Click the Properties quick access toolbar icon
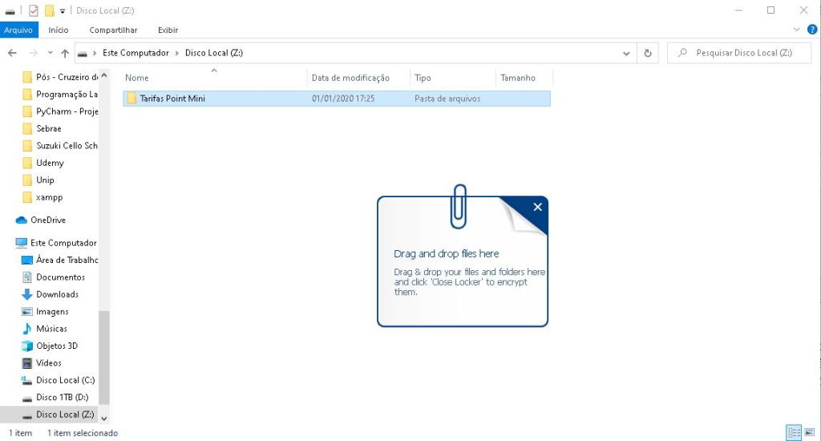The image size is (821, 441). 33,10
